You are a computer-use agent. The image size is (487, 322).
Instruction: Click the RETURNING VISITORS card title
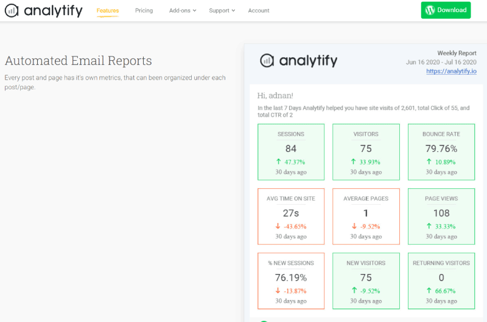[441, 263]
